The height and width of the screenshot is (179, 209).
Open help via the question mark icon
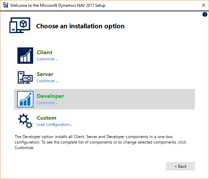205,15
